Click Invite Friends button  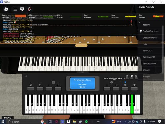click(x=146, y=7)
